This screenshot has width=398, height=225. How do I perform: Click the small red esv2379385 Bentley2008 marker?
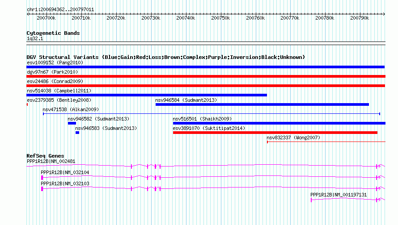27,104
